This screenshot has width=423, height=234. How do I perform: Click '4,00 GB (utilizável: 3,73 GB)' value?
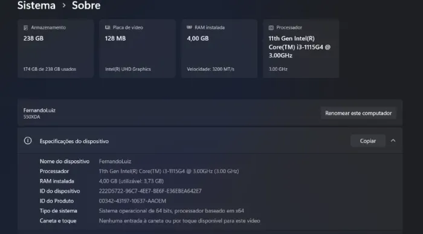pos(131,181)
